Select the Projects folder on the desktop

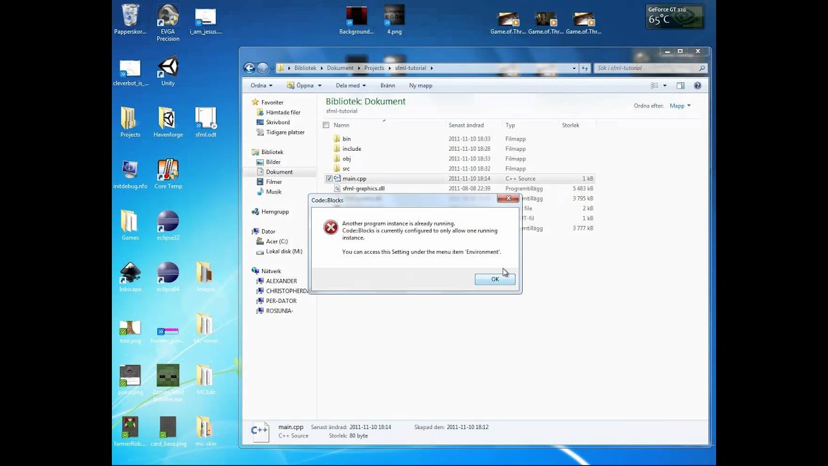click(130, 122)
